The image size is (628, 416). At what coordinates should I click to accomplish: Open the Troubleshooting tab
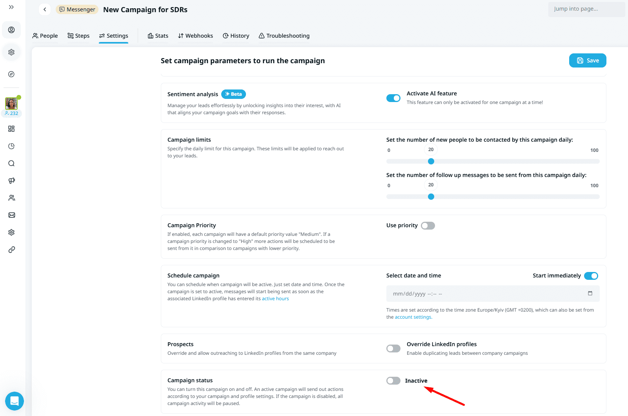tap(284, 36)
